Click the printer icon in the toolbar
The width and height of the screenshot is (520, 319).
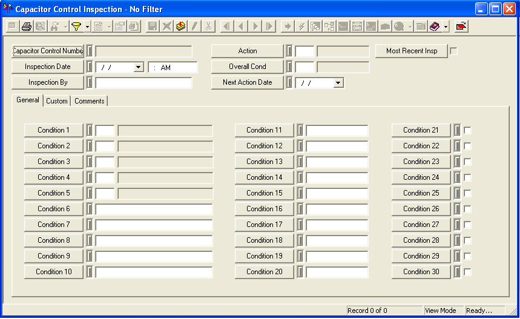(27, 26)
